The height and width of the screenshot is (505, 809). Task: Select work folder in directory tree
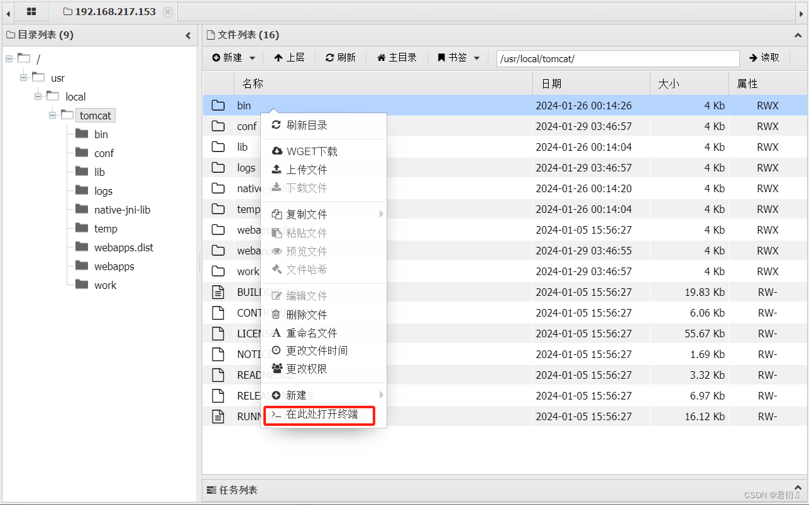pyautogui.click(x=106, y=285)
